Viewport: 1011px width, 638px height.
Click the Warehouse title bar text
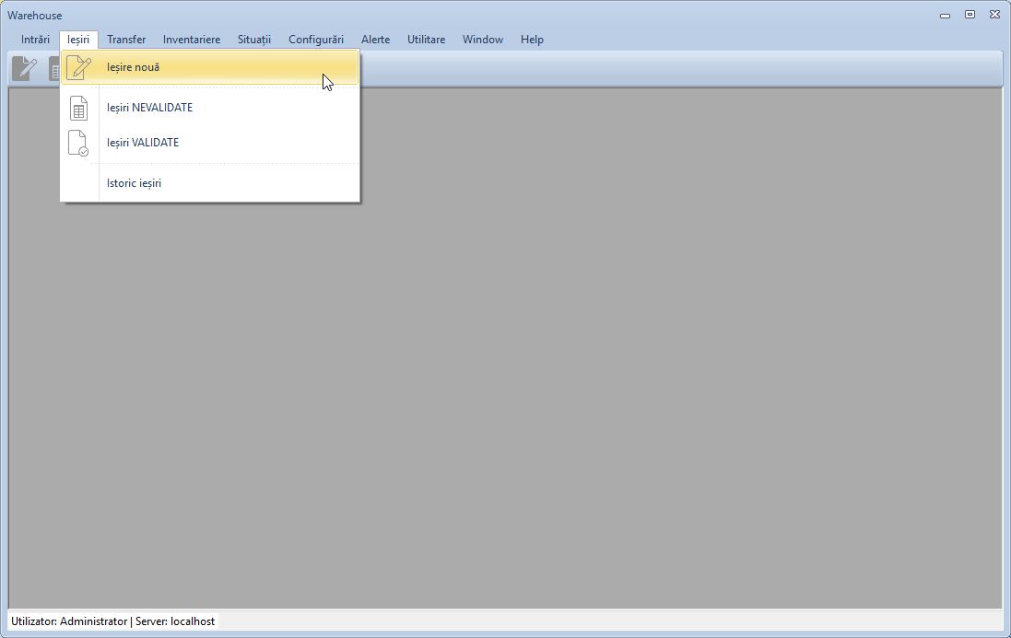(35, 16)
